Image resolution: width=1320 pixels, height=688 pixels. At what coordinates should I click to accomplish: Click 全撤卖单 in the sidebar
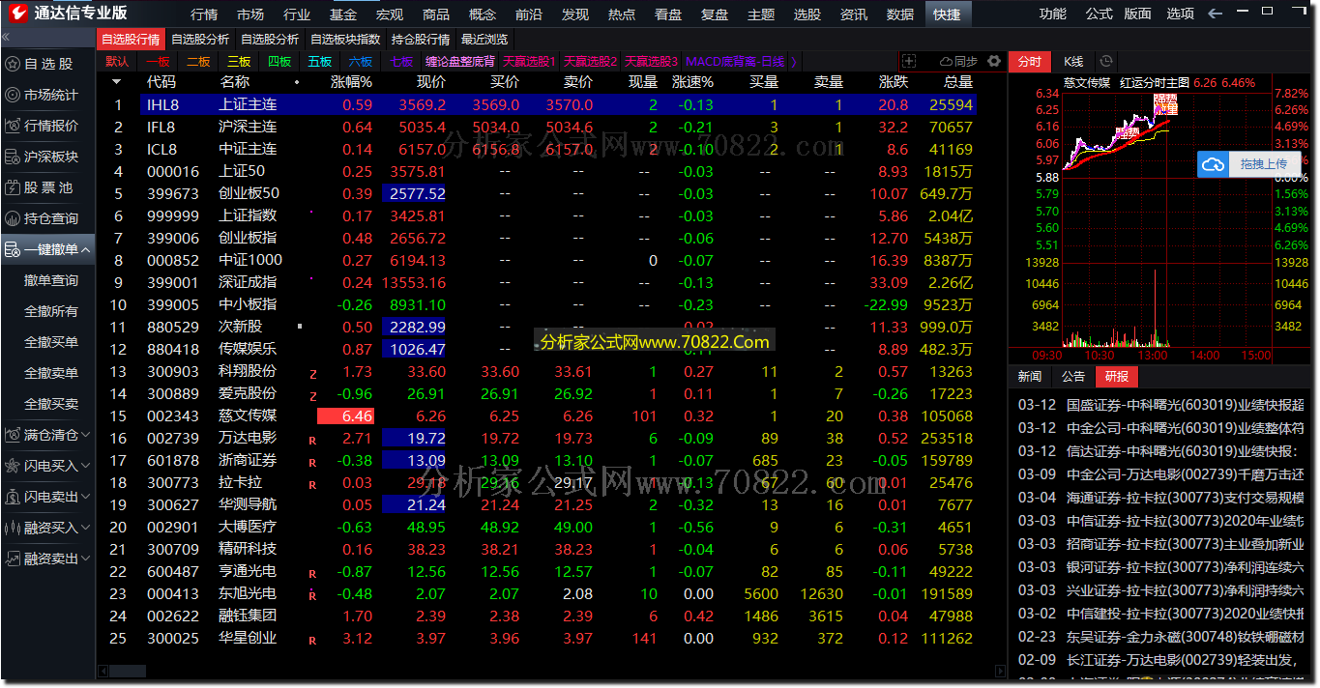point(51,373)
